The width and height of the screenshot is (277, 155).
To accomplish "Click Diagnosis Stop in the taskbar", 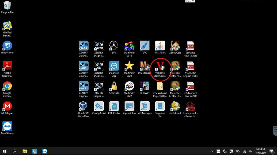I will coord(35,151).
